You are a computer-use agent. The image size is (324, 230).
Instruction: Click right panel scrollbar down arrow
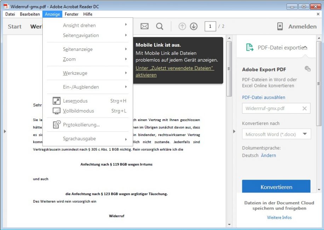pos(319,189)
